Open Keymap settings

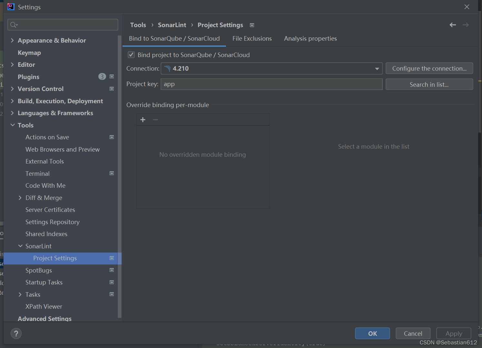pyautogui.click(x=29, y=53)
